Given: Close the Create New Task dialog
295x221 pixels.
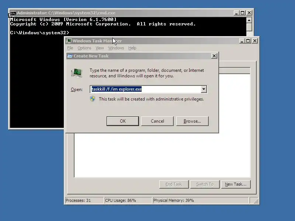Looking at the screenshot, I should click(214, 56).
